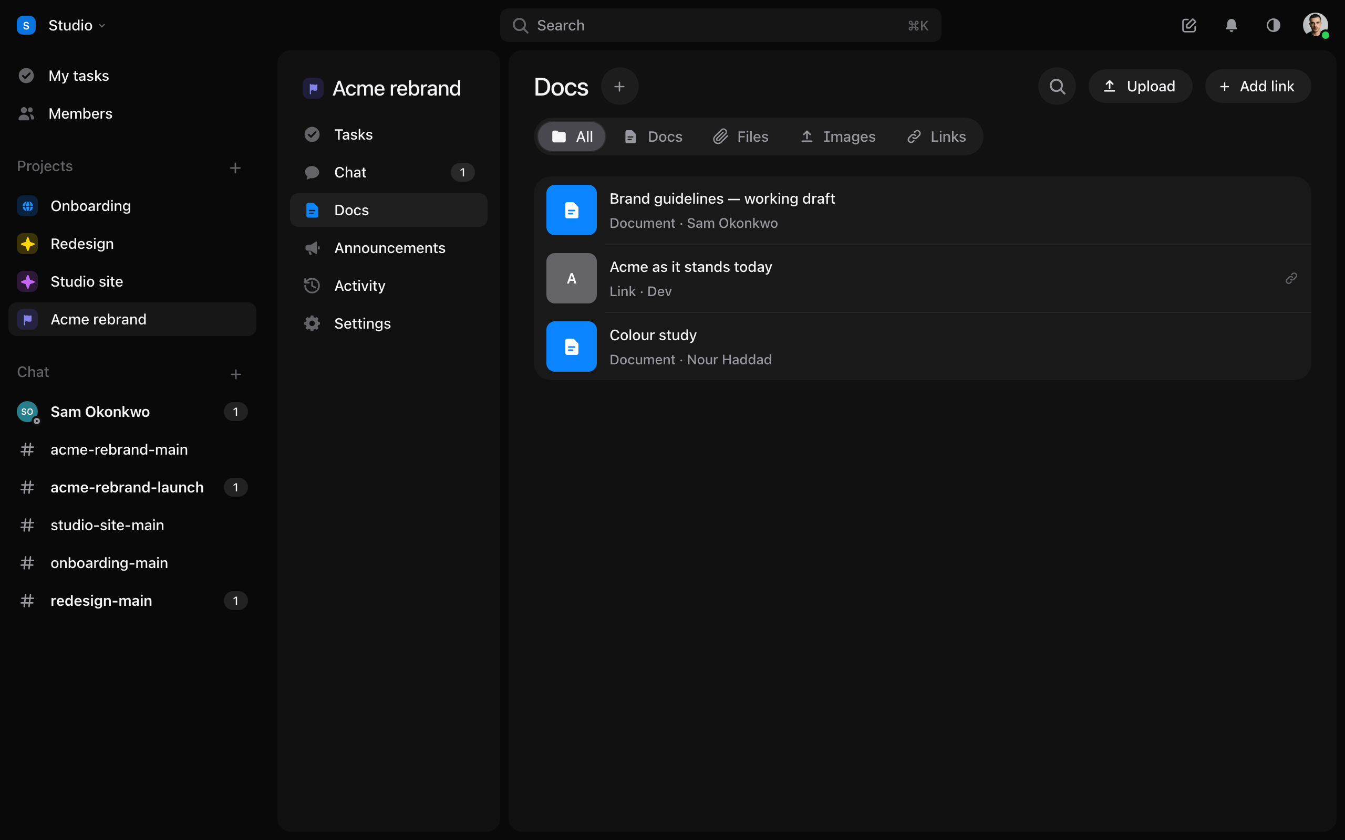This screenshot has width=1345, height=840.
Task: Open the Members page
Action: pyautogui.click(x=132, y=113)
